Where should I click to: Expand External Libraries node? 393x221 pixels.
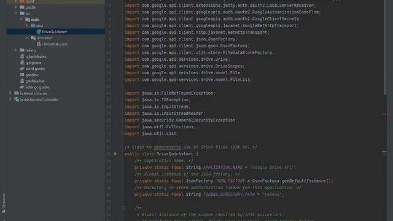[x=10, y=93]
